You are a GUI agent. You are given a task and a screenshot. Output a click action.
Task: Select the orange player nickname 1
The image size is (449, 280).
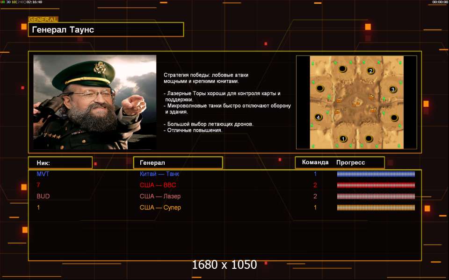click(38, 207)
